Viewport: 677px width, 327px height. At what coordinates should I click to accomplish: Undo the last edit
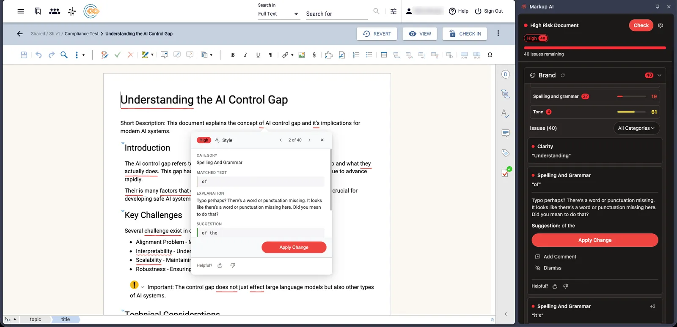39,55
